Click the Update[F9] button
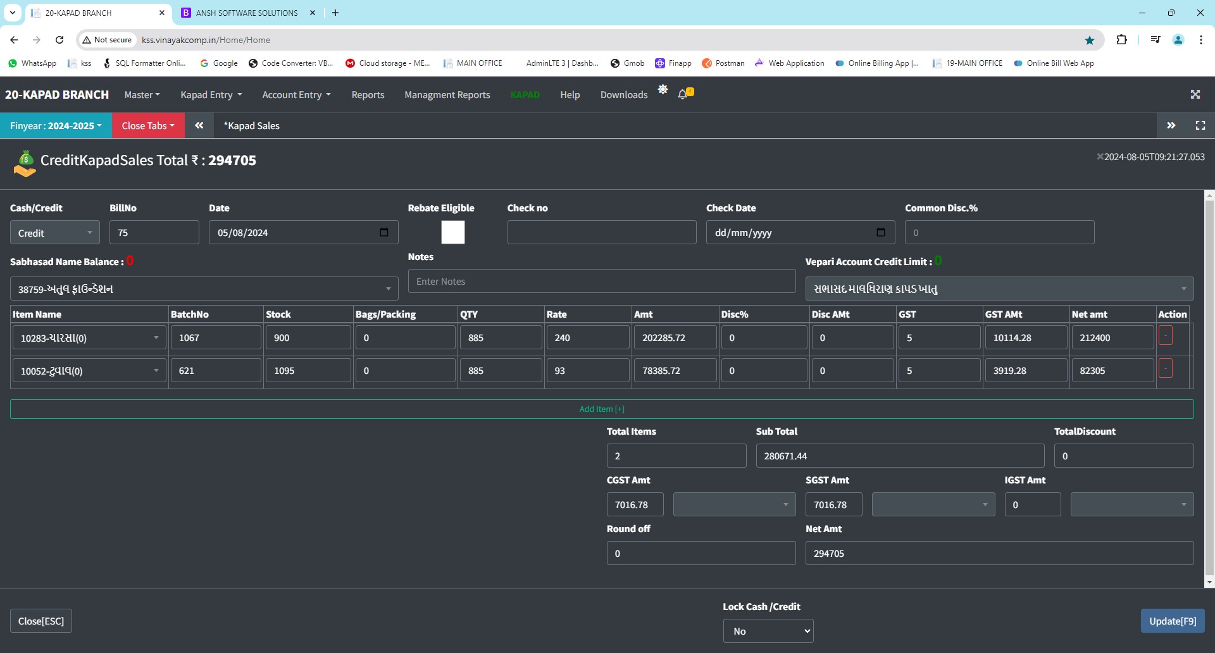 (1172, 621)
